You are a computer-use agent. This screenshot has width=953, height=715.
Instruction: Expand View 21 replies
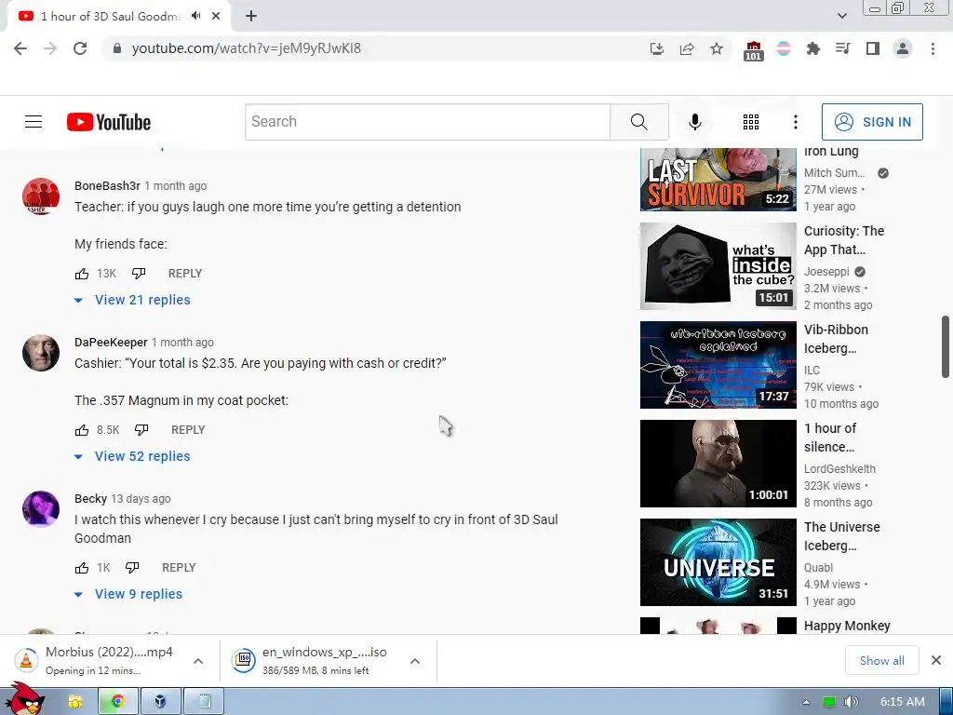pos(132,300)
